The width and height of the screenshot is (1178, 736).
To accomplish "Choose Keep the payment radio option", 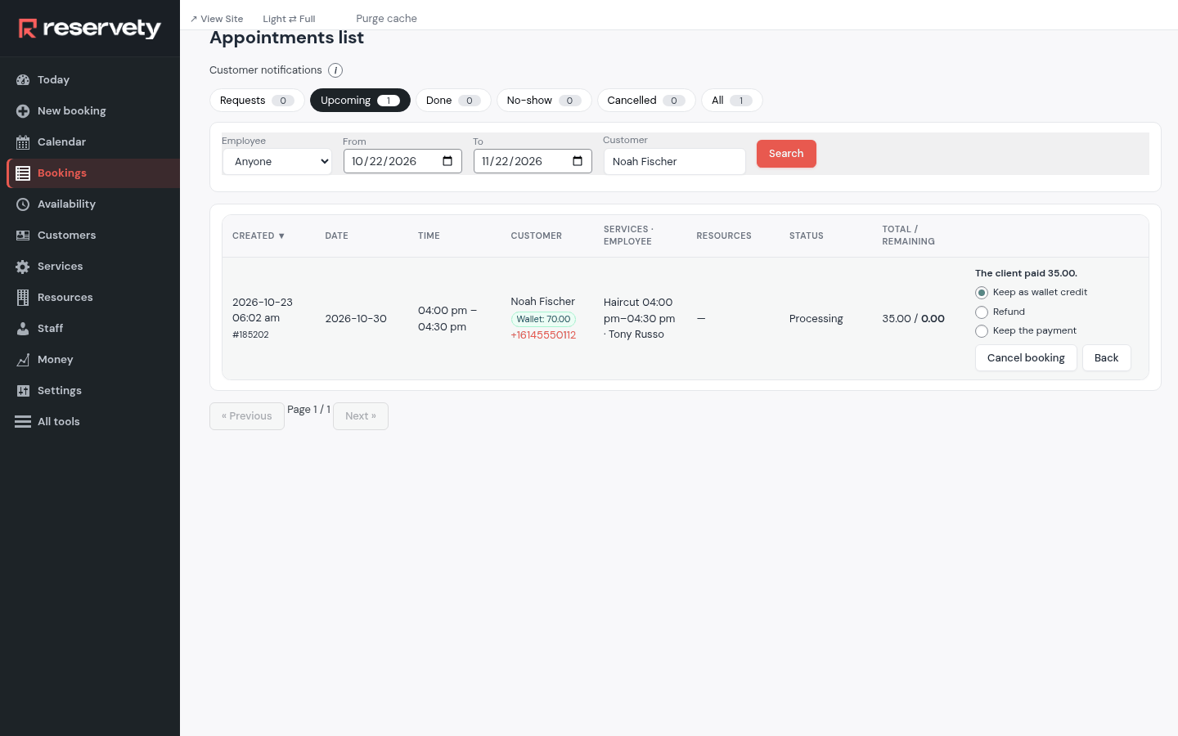I will 982,331.
